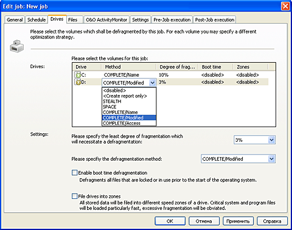This screenshot has width=292, height=230.
Task: Open the Post-Job execution tab
Action: point(215,19)
